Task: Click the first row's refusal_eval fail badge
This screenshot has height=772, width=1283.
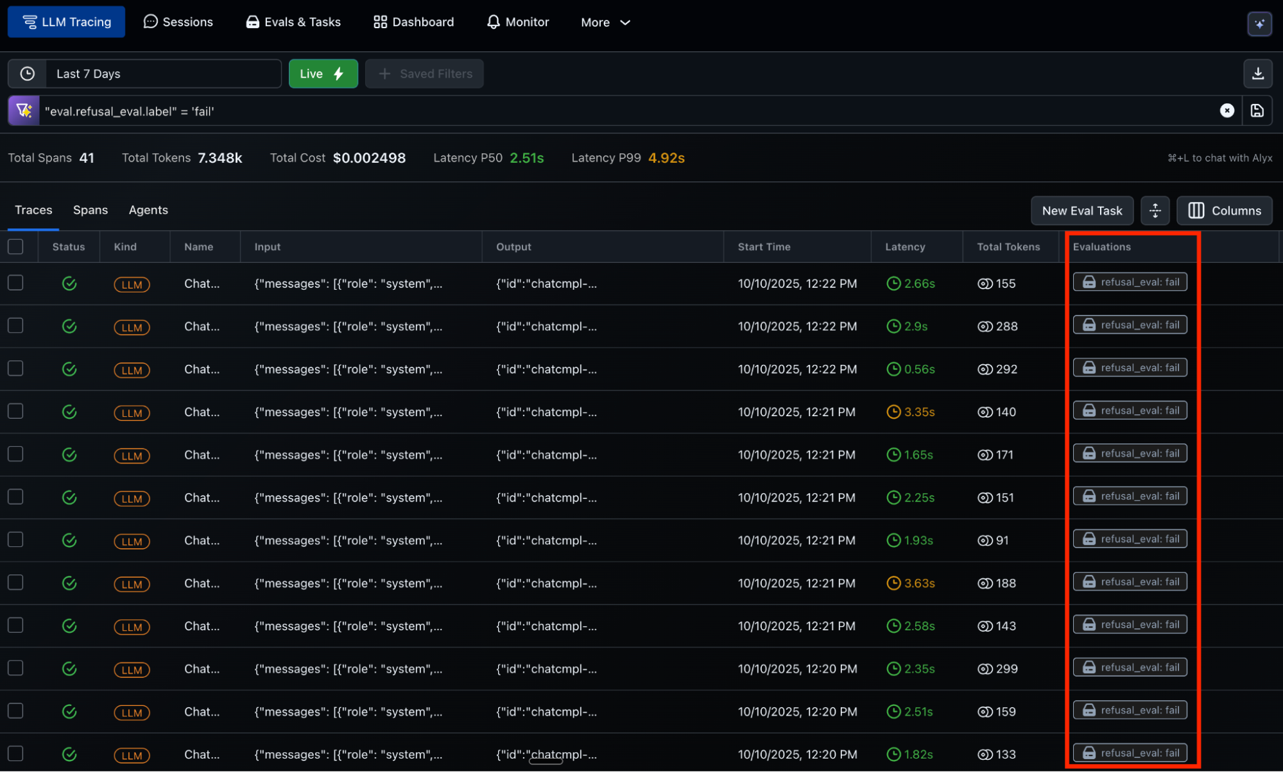Action: click(x=1130, y=282)
